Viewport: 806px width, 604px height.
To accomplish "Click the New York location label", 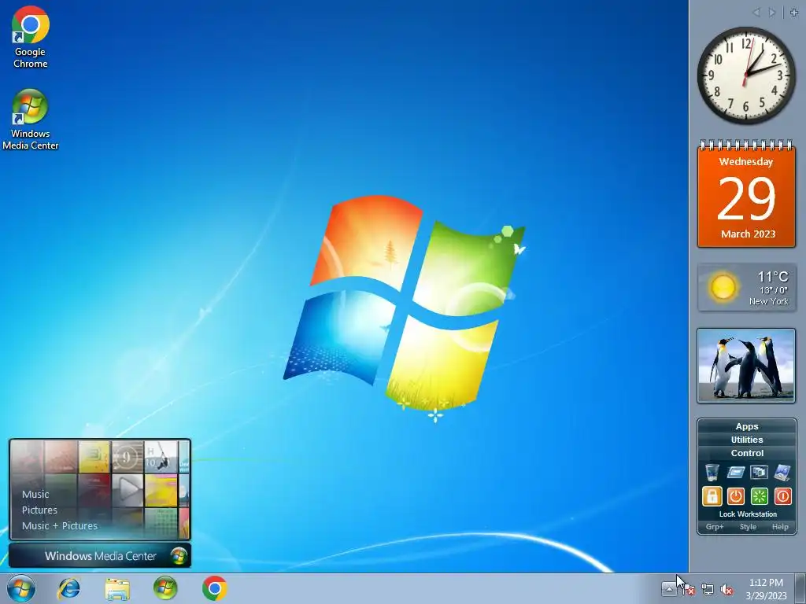I will 768,301.
